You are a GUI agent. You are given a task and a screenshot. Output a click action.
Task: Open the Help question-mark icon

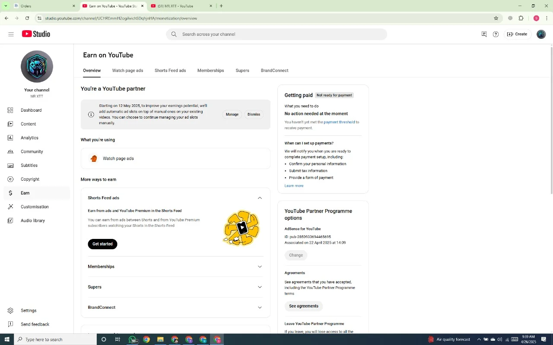point(496,34)
